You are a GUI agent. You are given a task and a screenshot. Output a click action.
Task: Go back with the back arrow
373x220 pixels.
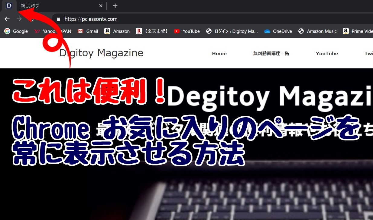click(x=7, y=19)
